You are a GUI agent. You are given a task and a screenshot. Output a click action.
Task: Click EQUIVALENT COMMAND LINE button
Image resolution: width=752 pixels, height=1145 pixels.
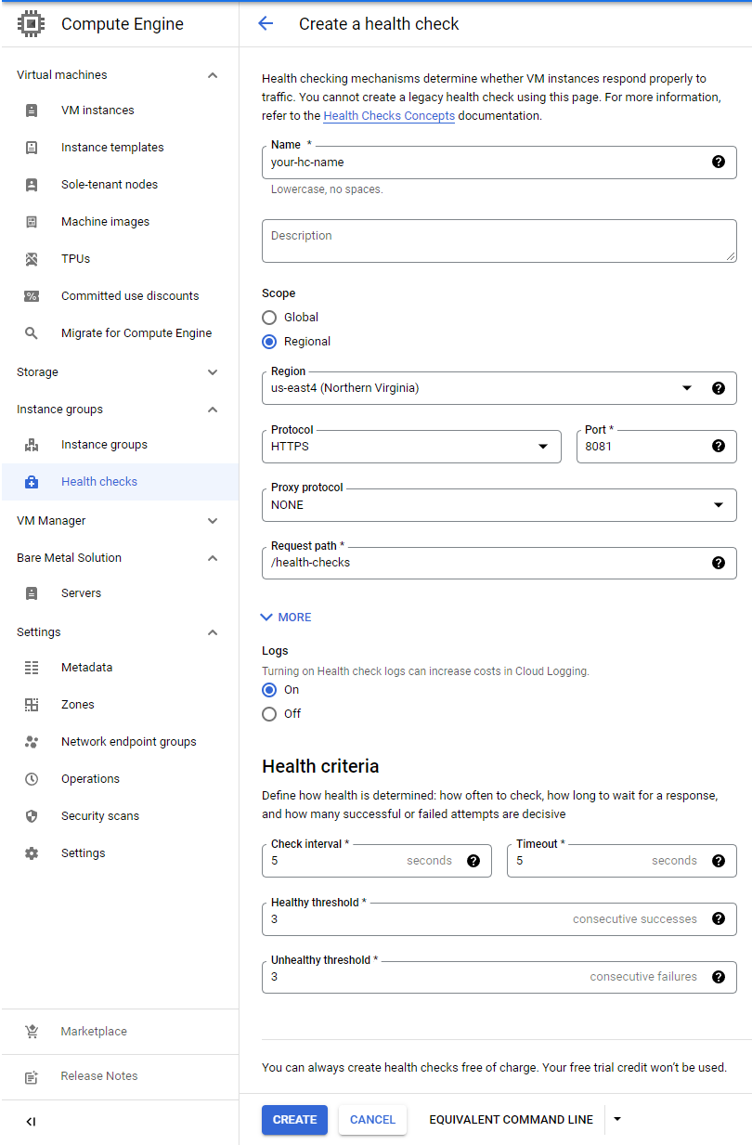click(511, 1120)
